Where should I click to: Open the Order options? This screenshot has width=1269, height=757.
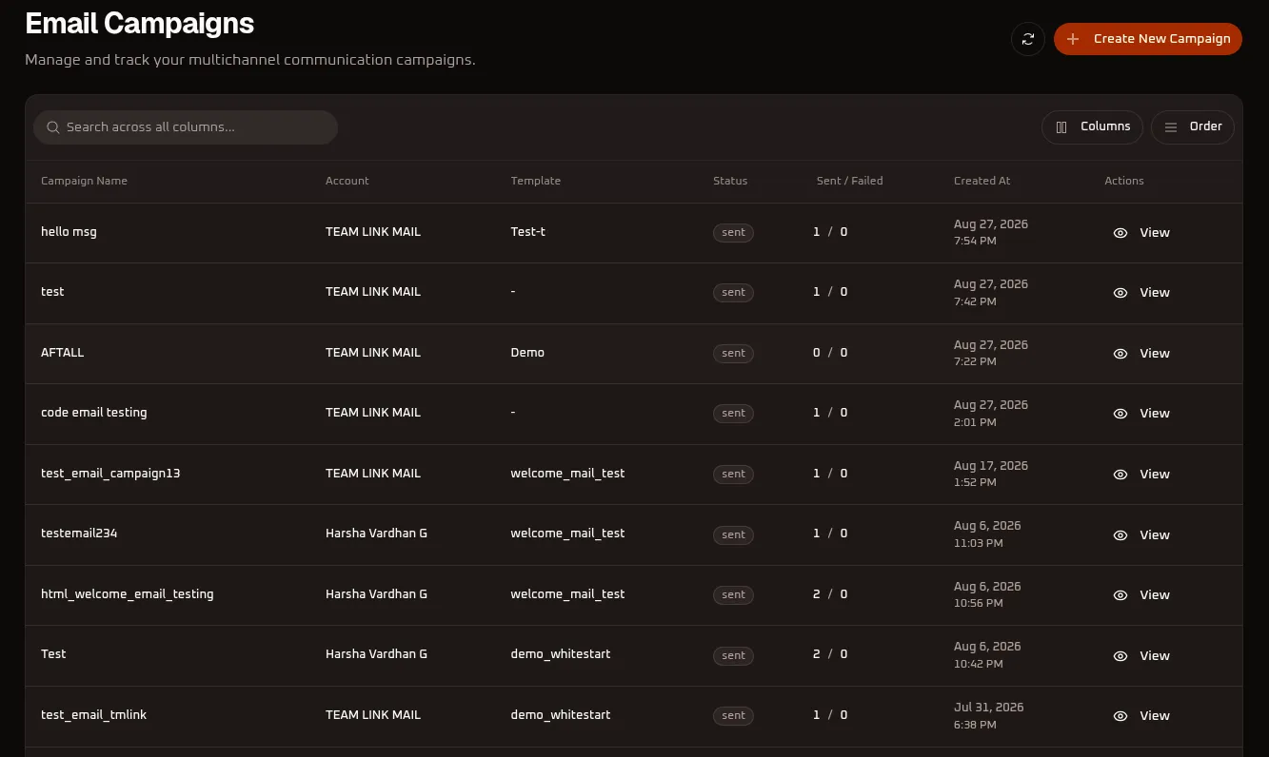[x=1193, y=127]
